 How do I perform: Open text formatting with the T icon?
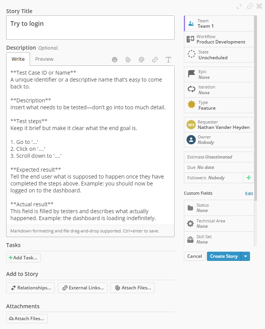point(168,59)
